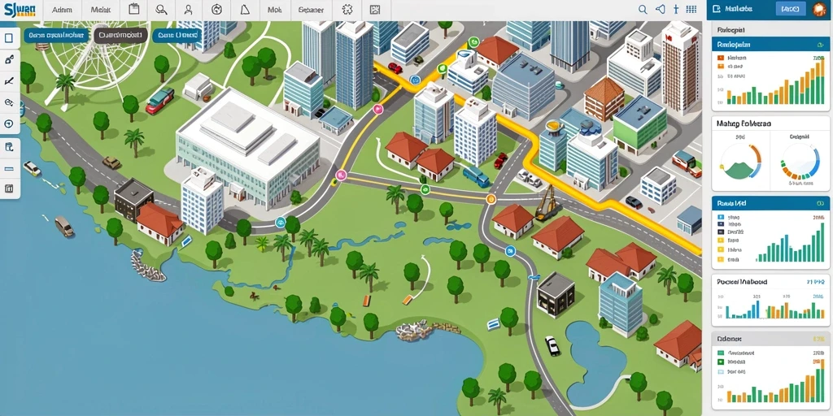Screen dimensions: 833x416
Task: Click the megaphone announce icon at top right
Action: pos(660,9)
